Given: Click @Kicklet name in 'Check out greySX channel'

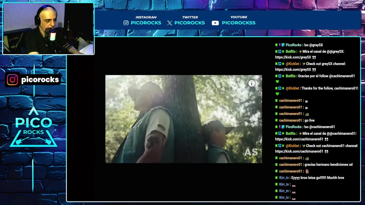Looking at the screenshot, I should [x=292, y=64].
